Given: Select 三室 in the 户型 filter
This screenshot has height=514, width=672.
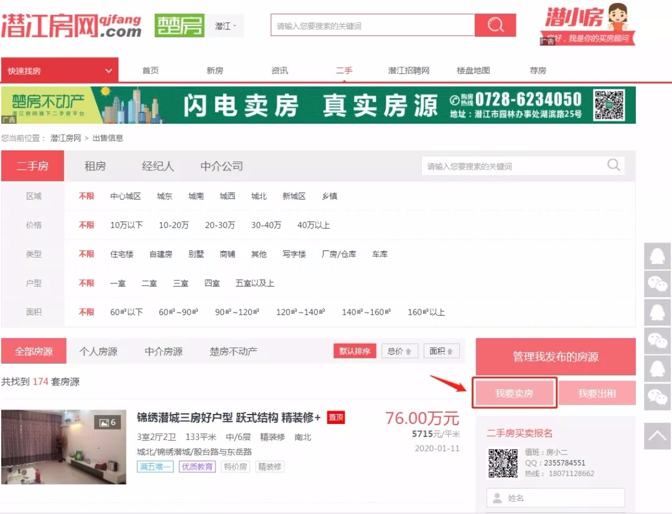Looking at the screenshot, I should coord(180,283).
